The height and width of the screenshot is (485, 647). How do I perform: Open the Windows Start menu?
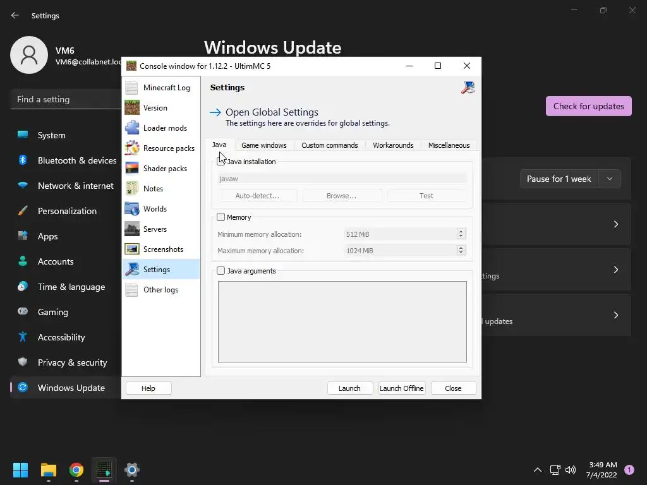pos(20,470)
